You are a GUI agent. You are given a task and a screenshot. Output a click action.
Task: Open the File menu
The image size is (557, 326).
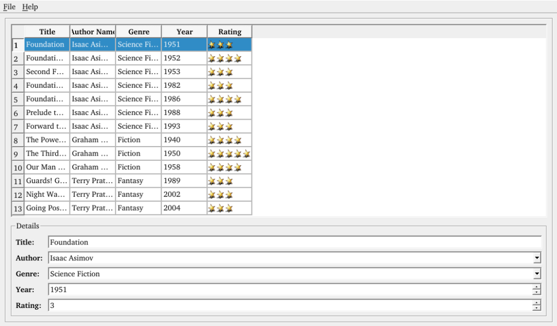pos(9,7)
